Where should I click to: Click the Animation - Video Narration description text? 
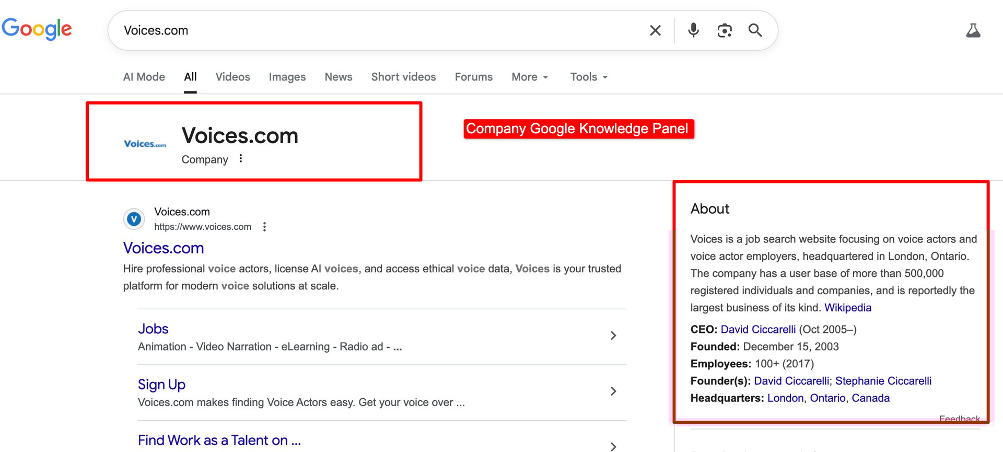pos(270,347)
